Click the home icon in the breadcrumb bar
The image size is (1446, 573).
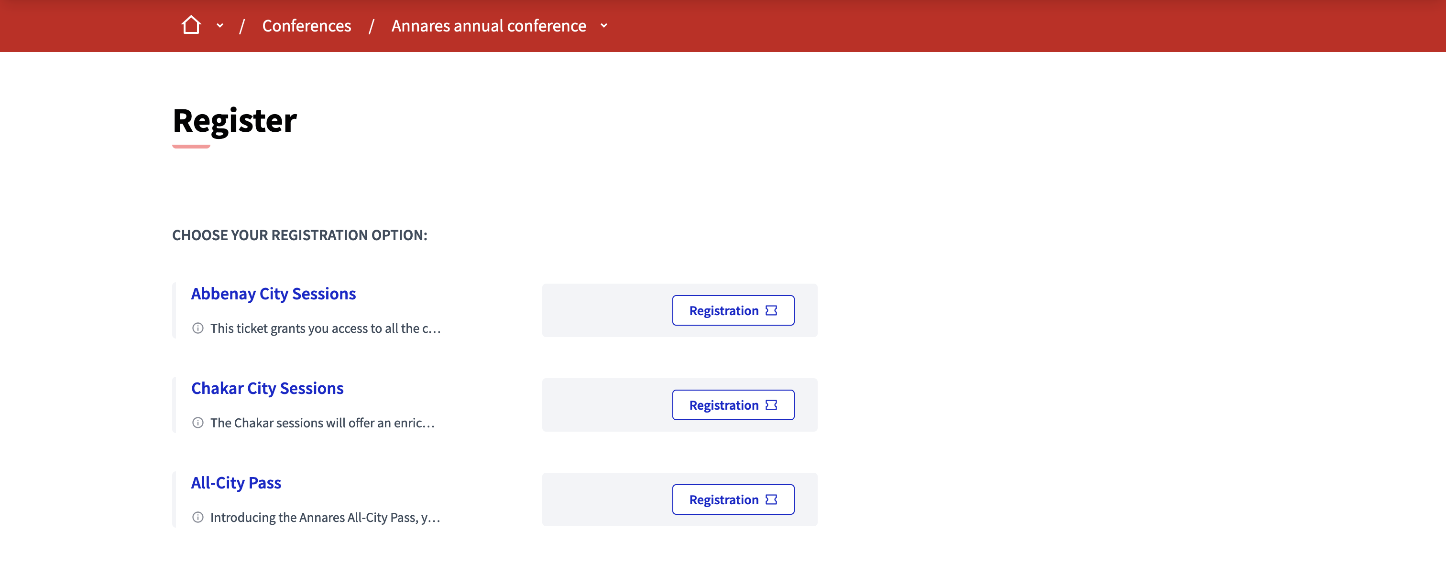pyautogui.click(x=192, y=25)
